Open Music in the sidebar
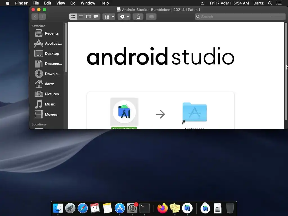Screen dimensions: 288x216 click(x=45, y=104)
